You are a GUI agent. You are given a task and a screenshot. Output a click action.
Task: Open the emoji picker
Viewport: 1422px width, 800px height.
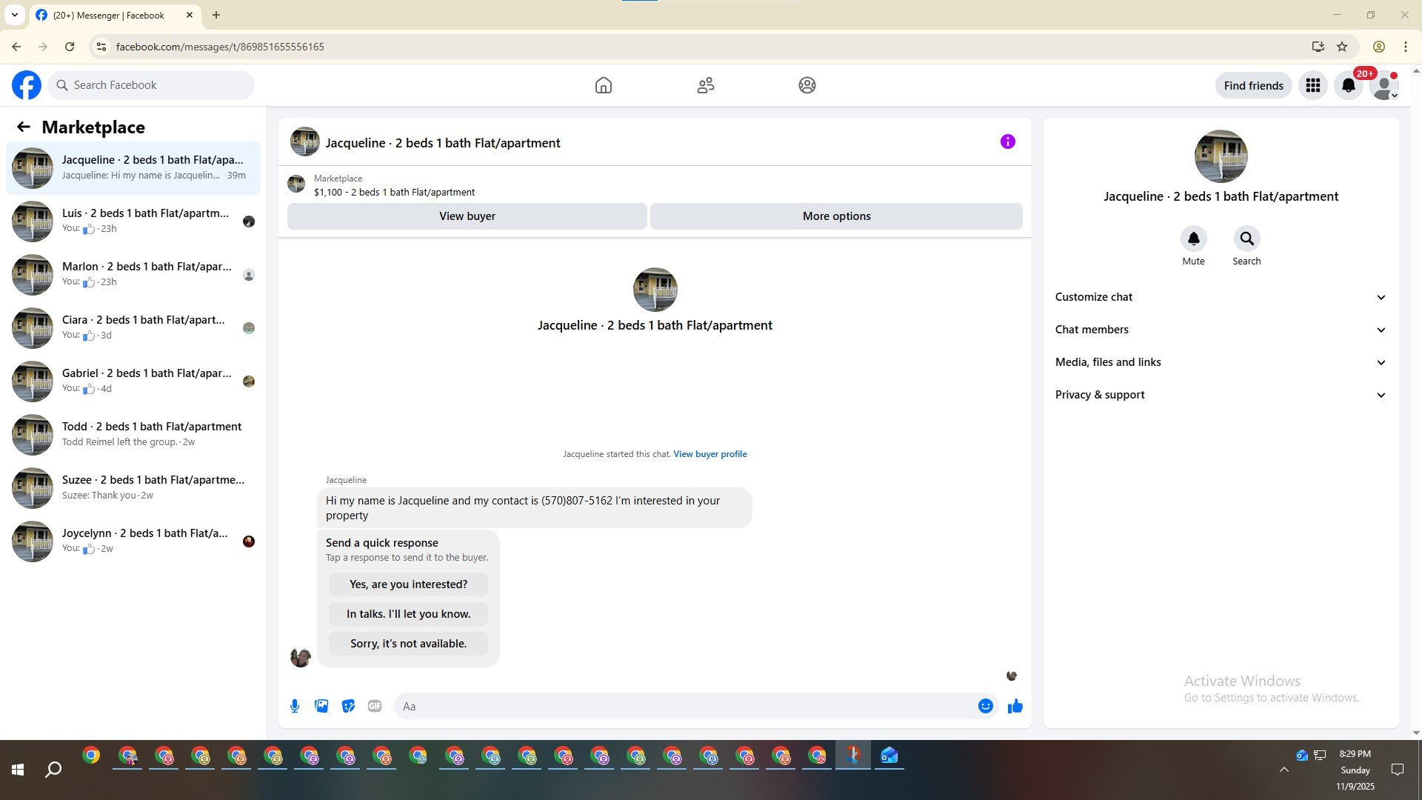pyautogui.click(x=986, y=706)
